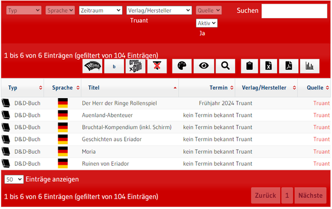332x209 pixels.
Task: Select the title 'Der Herr der Ringe Rollenspiel'
Action: [119, 103]
